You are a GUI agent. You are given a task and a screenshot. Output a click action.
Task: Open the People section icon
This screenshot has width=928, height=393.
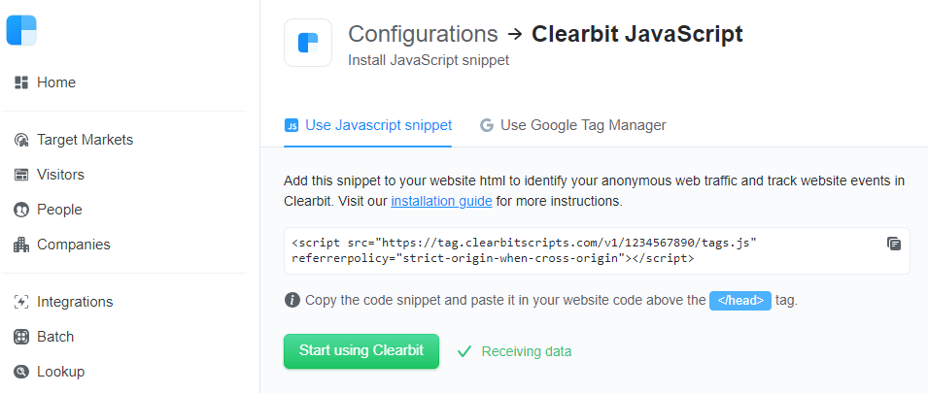coord(21,210)
